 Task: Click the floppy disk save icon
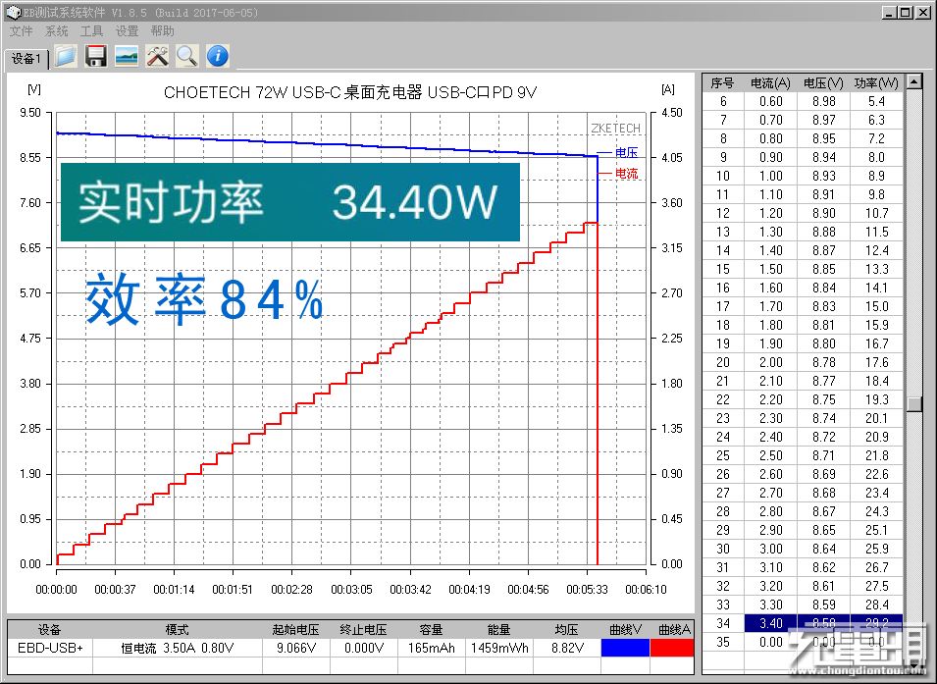[x=95, y=56]
